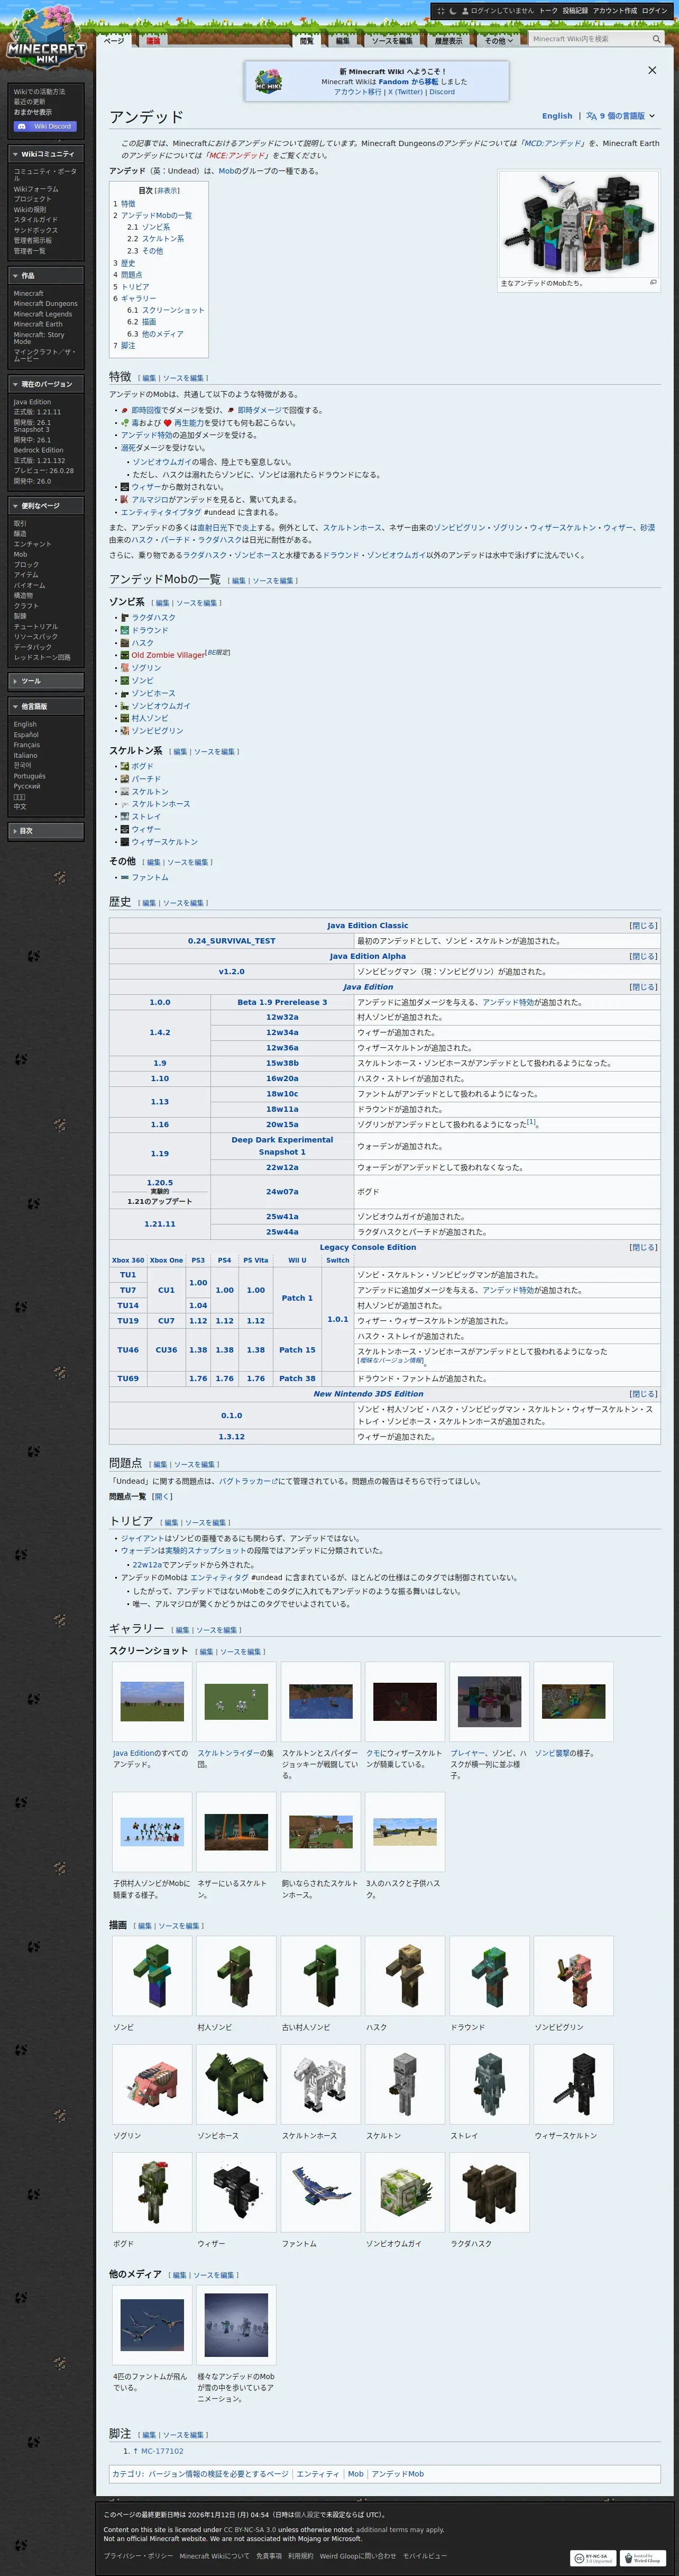Screen dimensions: 679x2576
Task: Open the その他 dropdown tab
Action: [498, 40]
